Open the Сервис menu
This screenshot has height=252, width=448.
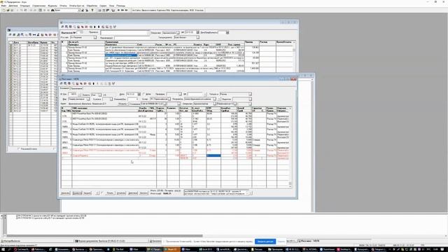tap(103, 6)
